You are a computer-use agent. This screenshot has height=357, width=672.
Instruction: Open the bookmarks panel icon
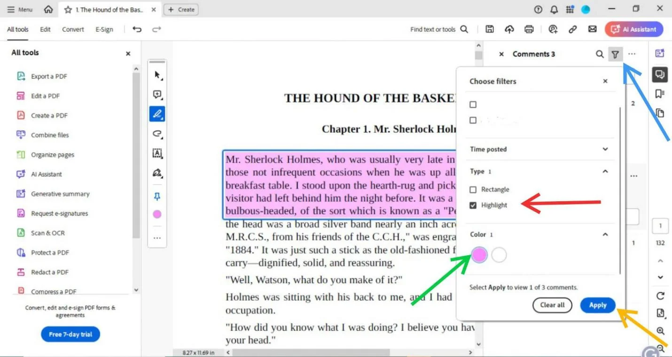tap(660, 94)
